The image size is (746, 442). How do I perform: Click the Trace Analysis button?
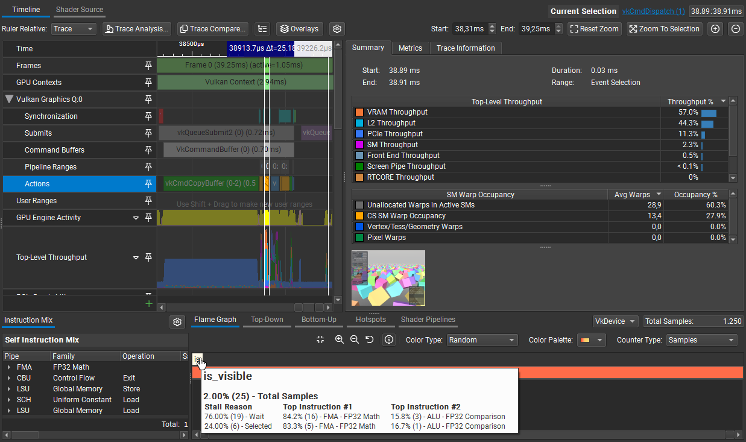136,29
